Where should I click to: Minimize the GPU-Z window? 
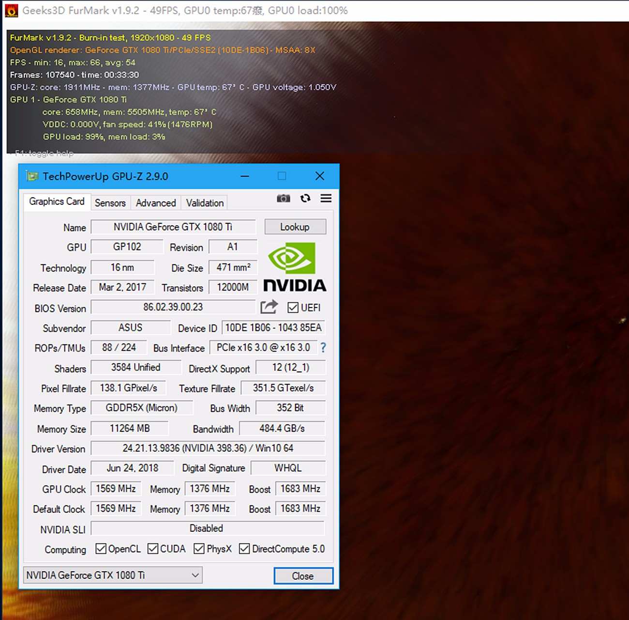point(245,176)
